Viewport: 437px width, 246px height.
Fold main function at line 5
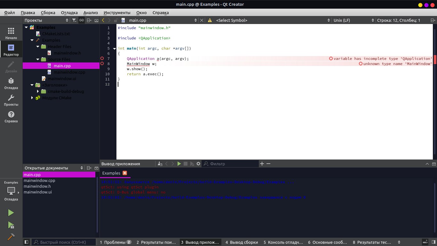(115, 48)
